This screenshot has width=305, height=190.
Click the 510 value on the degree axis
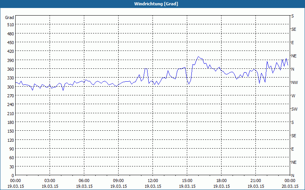tap(11, 25)
